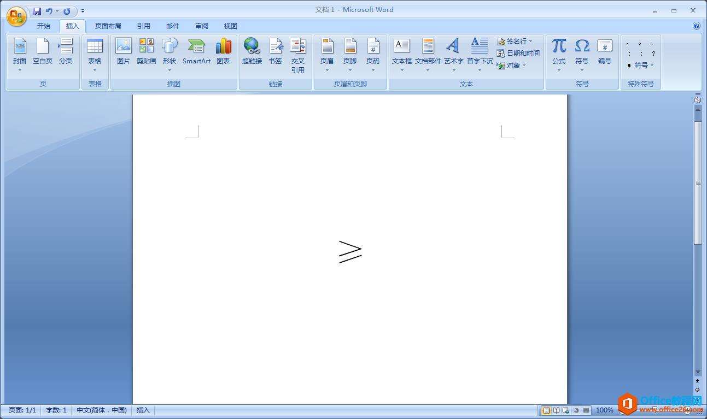
Task: Insert a blank page with 空白页
Action: pos(43,52)
